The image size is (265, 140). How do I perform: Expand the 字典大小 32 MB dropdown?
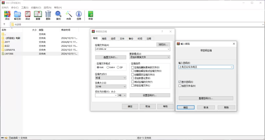pos(111,87)
